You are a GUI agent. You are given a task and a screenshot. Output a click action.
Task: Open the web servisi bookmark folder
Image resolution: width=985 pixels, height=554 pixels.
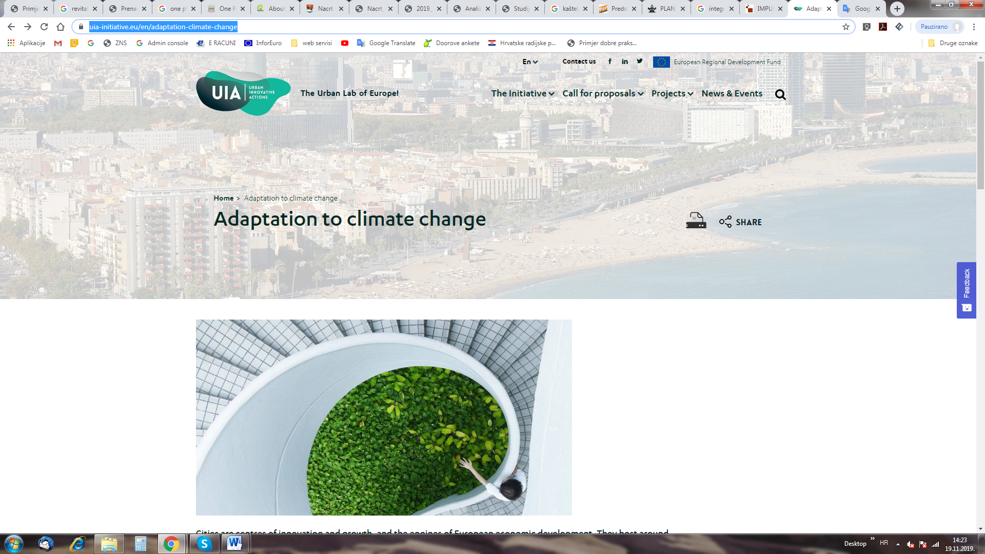click(312, 43)
